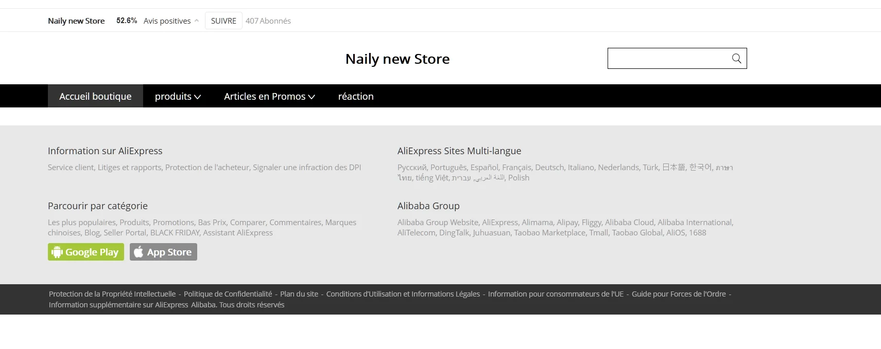Open the BLACK FRIDAY link
This screenshot has height=349, width=881.
pyautogui.click(x=175, y=233)
